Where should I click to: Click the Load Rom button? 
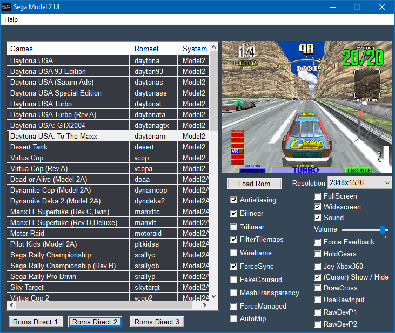254,184
